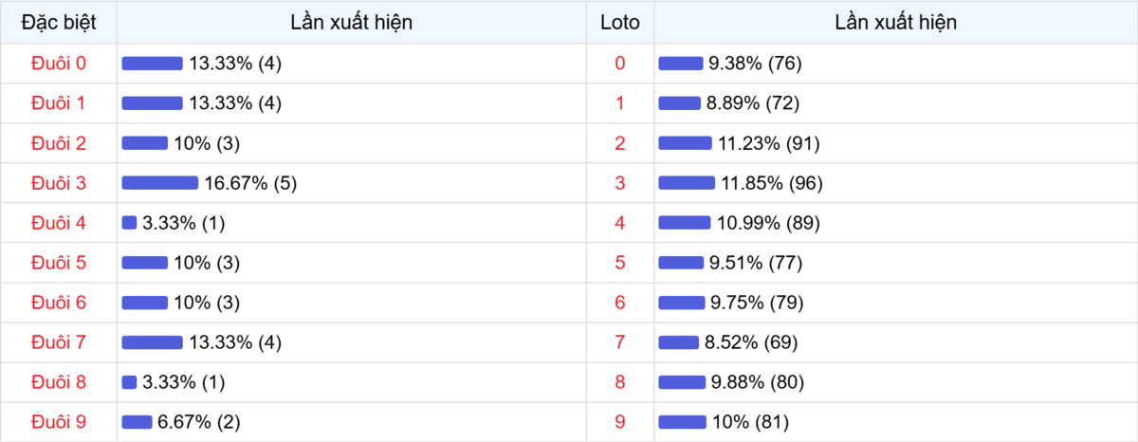Select Loto number 5
Screen dimensions: 1138x442
(x=620, y=263)
